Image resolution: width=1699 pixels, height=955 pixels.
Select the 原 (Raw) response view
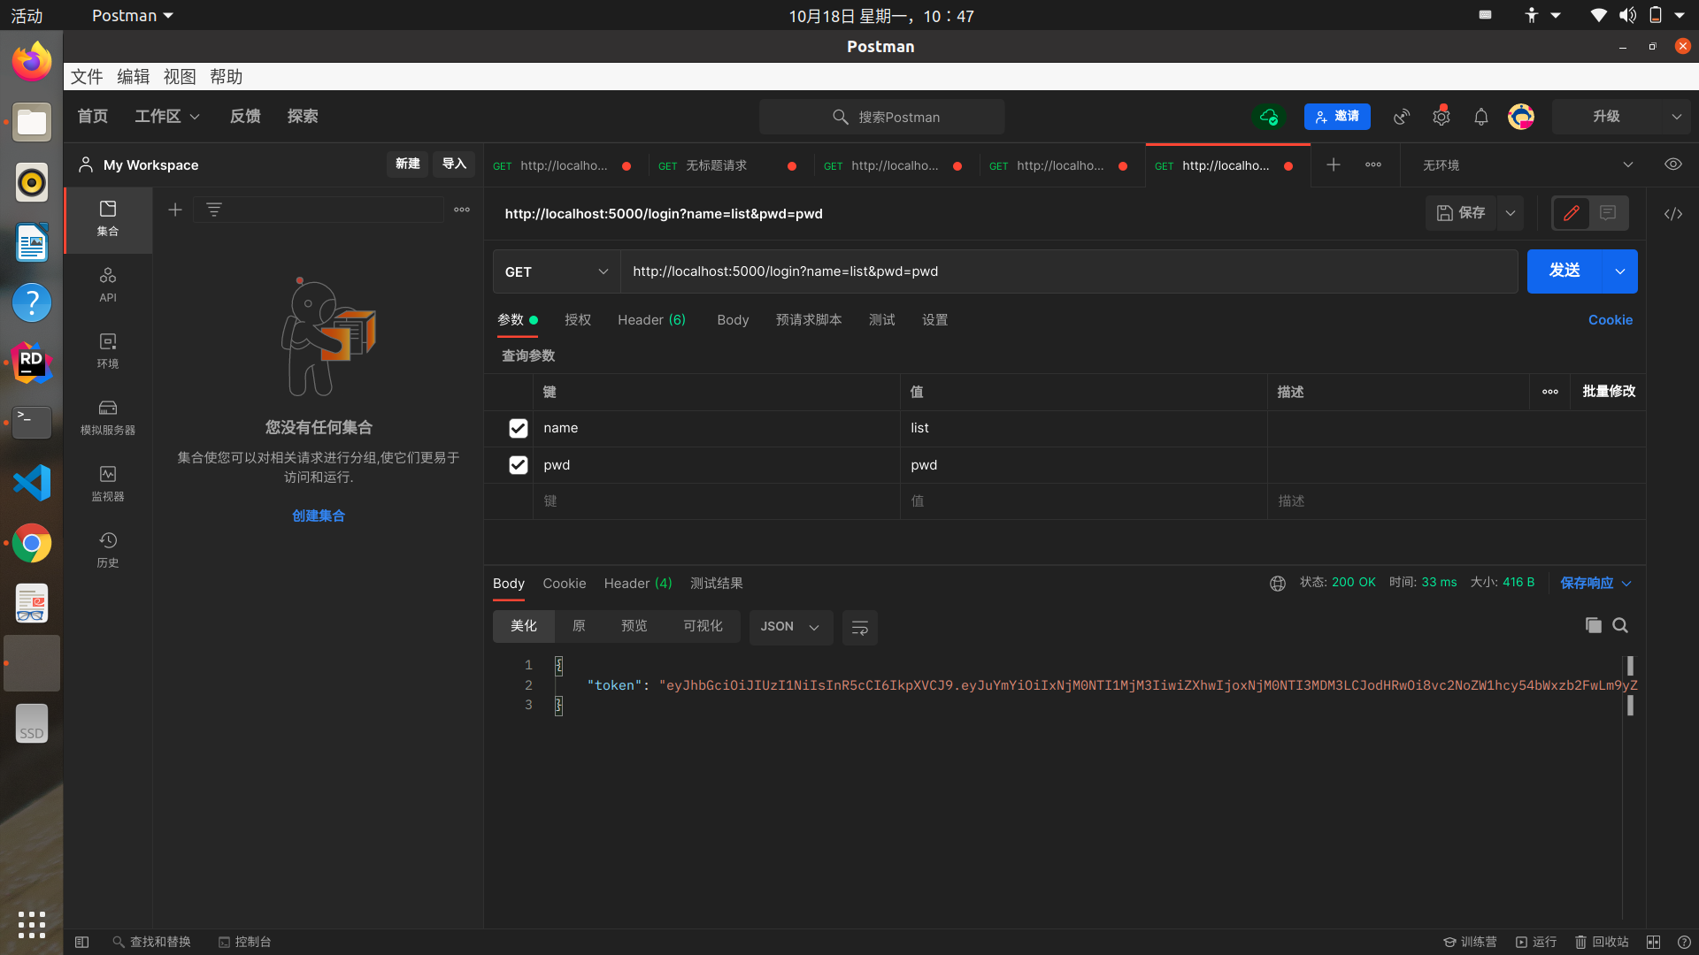click(x=579, y=626)
